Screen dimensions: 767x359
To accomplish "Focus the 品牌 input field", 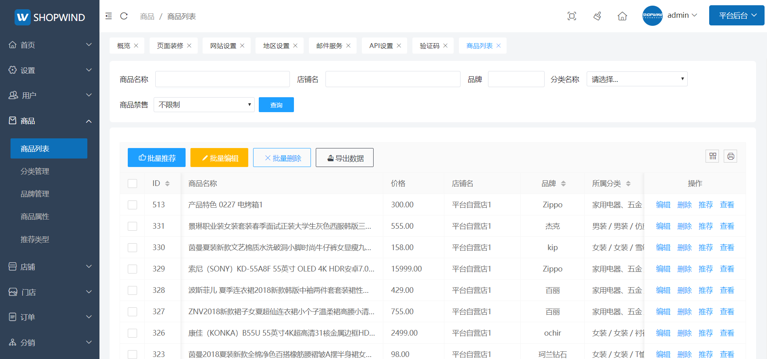I will (x=516, y=79).
